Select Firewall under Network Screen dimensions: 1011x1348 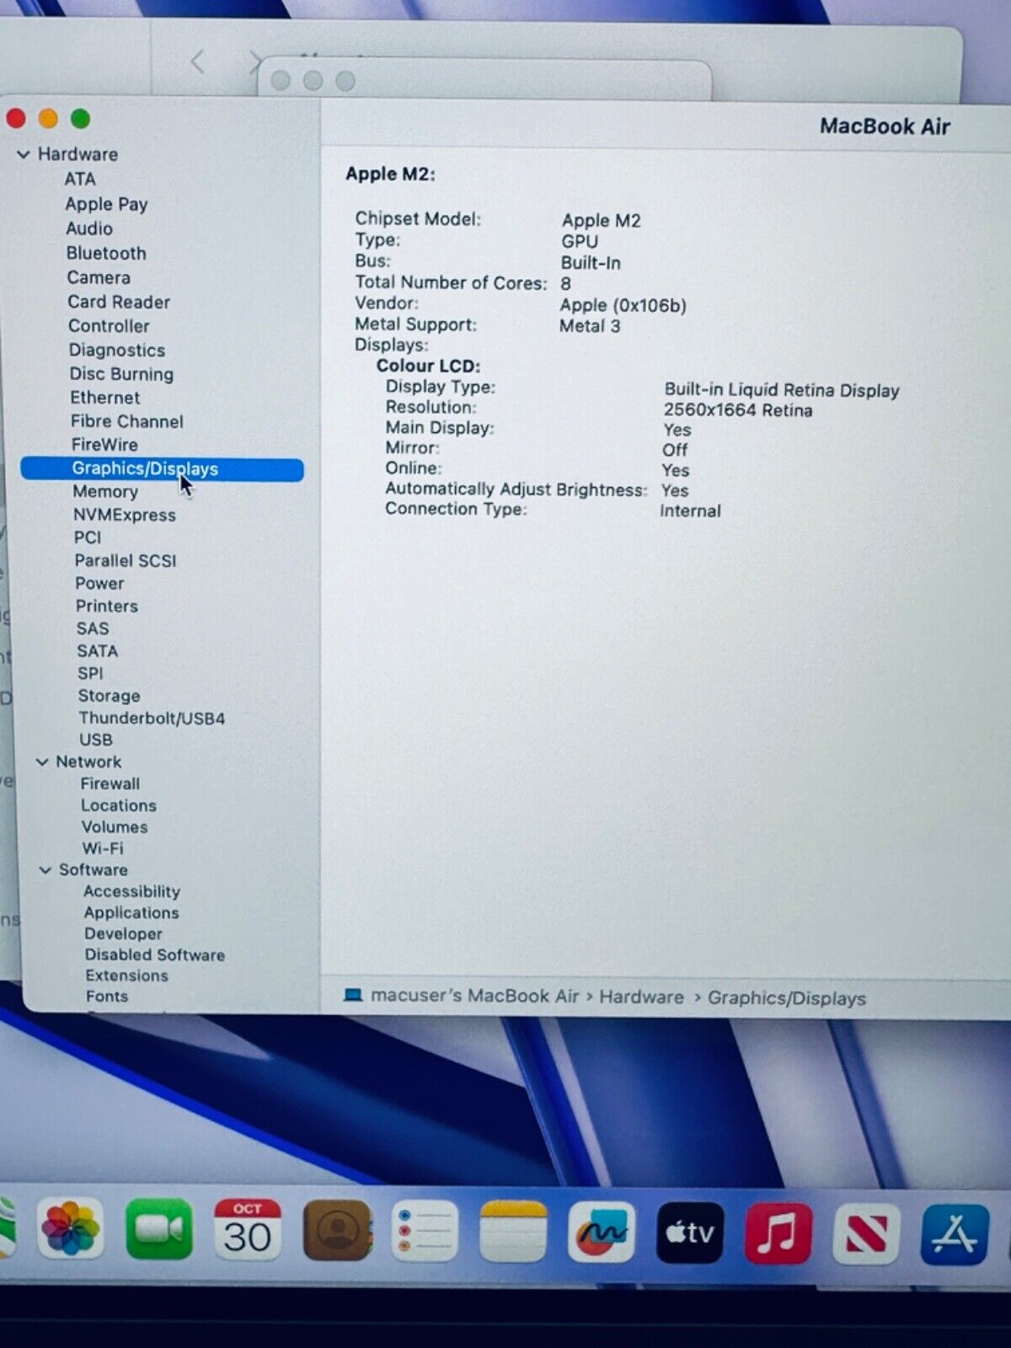[110, 784]
